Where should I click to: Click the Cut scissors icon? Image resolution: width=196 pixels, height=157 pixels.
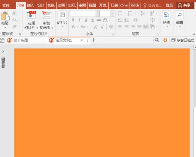pyautogui.click(x=14, y=13)
